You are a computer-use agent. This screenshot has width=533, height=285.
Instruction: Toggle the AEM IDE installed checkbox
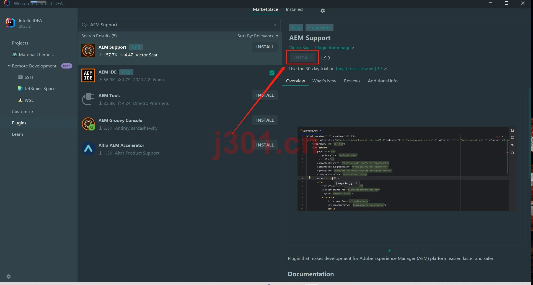272,73
